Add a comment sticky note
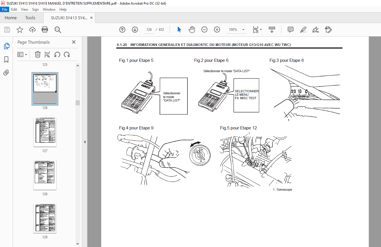The height and width of the screenshot is (247, 381). pyautogui.click(x=290, y=30)
